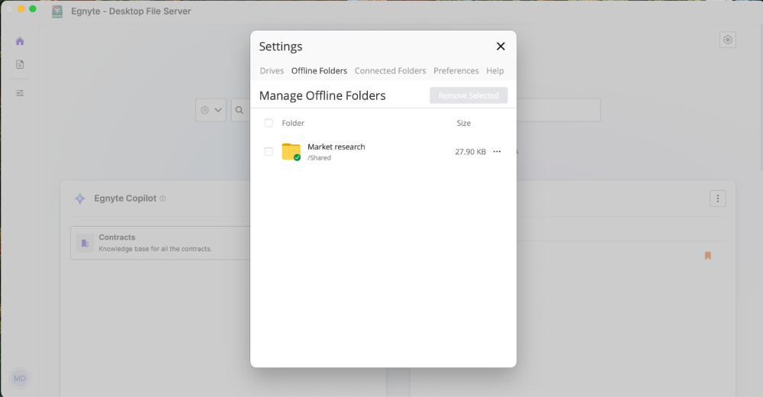Click the /Shared path text
Screen dimensions: 763x397
point(319,158)
